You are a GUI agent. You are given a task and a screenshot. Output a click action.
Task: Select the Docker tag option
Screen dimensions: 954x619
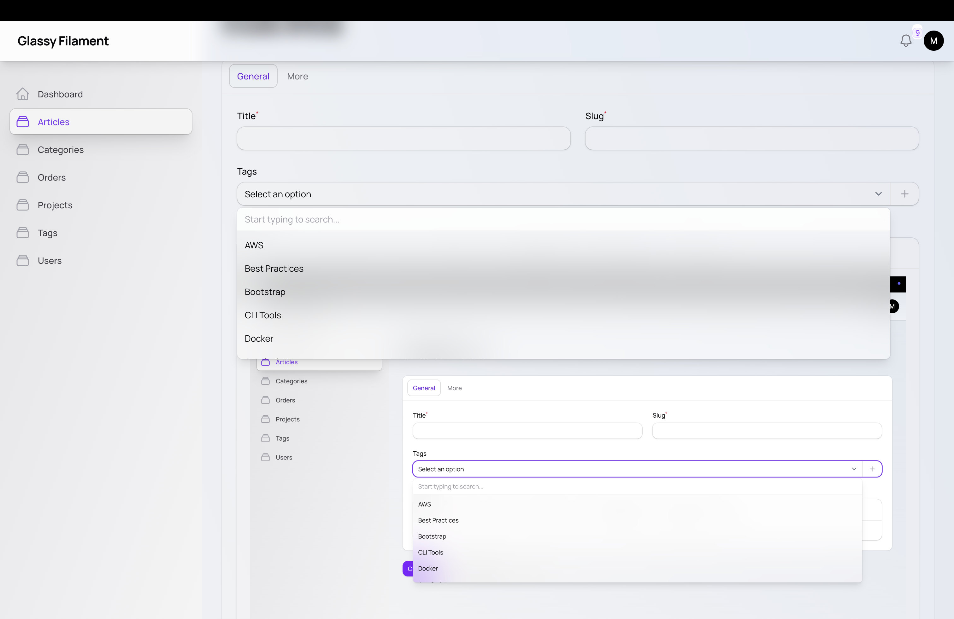[563, 338]
